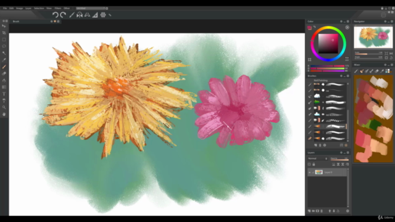This screenshot has height=222, width=395.
Task: Open the Edit menu
Action: point(11,8)
